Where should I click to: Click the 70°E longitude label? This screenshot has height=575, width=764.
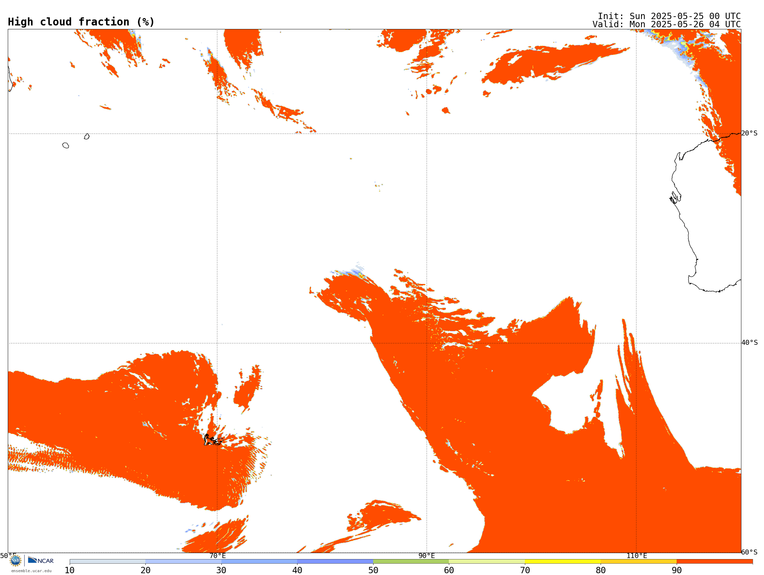pyautogui.click(x=218, y=556)
